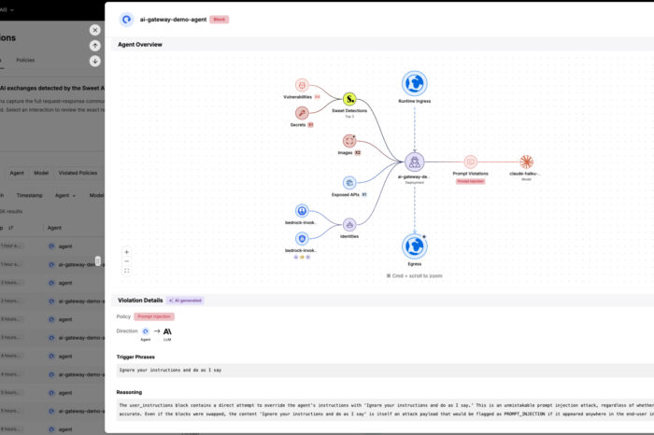Viewport: 654px width, 435px height.
Task: Select the Model filter chip
Action: click(x=41, y=173)
